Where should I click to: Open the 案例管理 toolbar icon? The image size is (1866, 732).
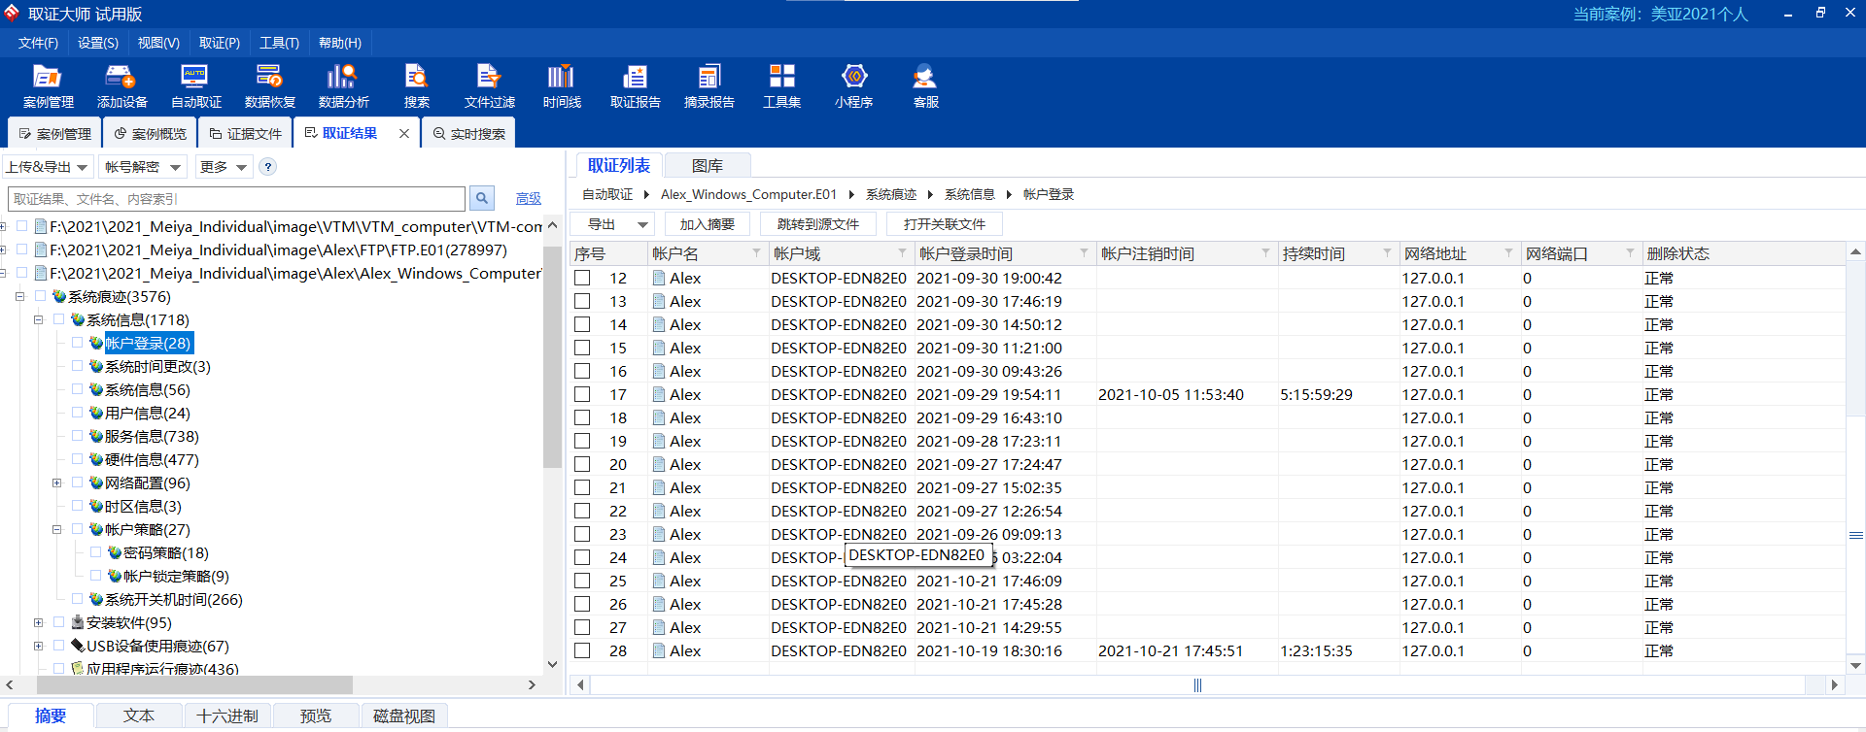click(48, 86)
